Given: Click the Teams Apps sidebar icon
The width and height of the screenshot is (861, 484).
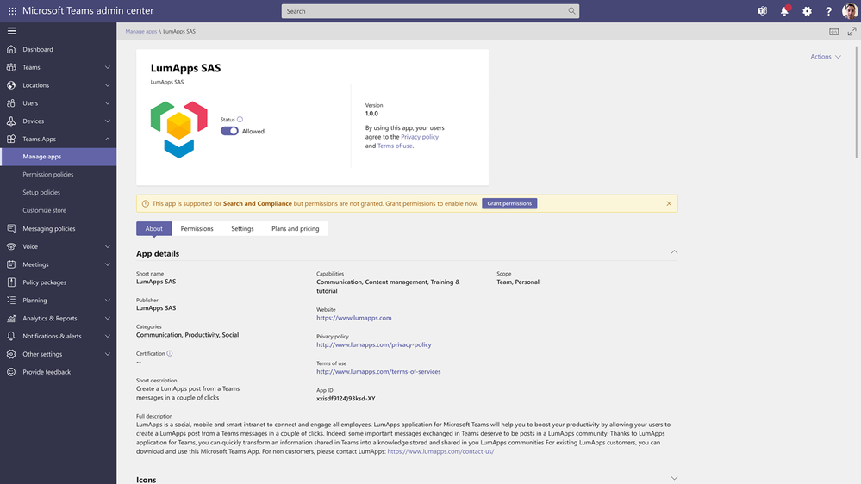Looking at the screenshot, I should point(11,139).
